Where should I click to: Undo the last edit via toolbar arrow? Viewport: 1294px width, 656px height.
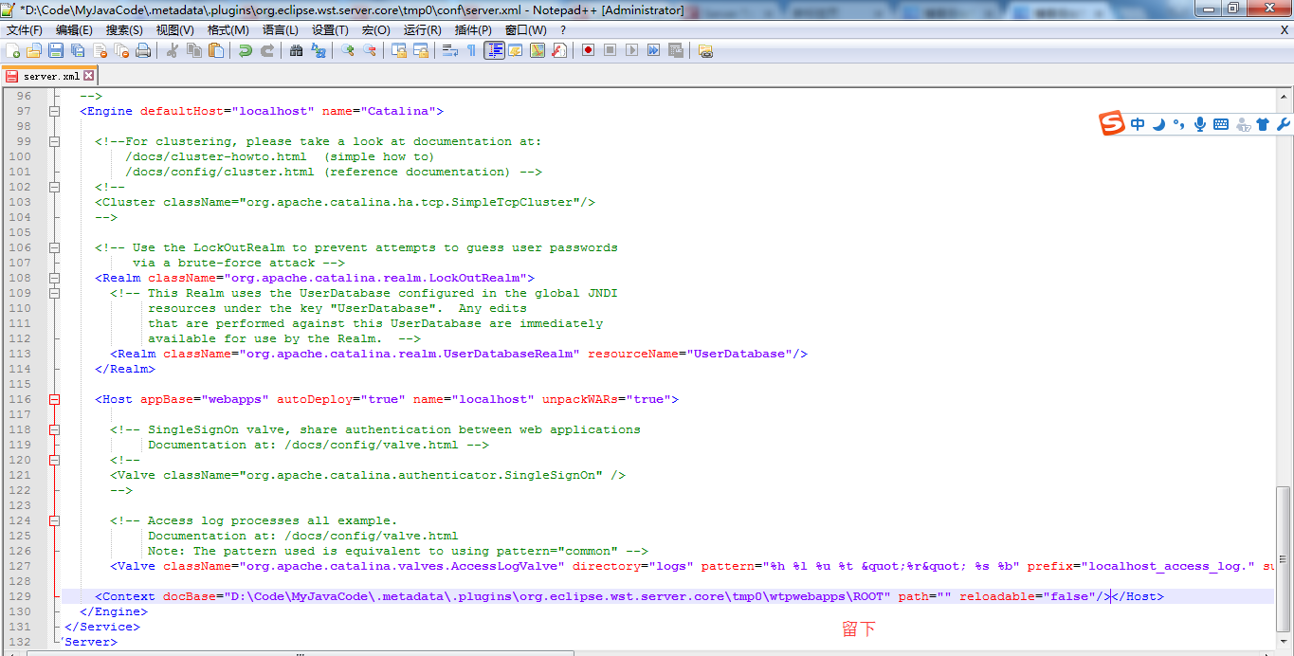[246, 50]
